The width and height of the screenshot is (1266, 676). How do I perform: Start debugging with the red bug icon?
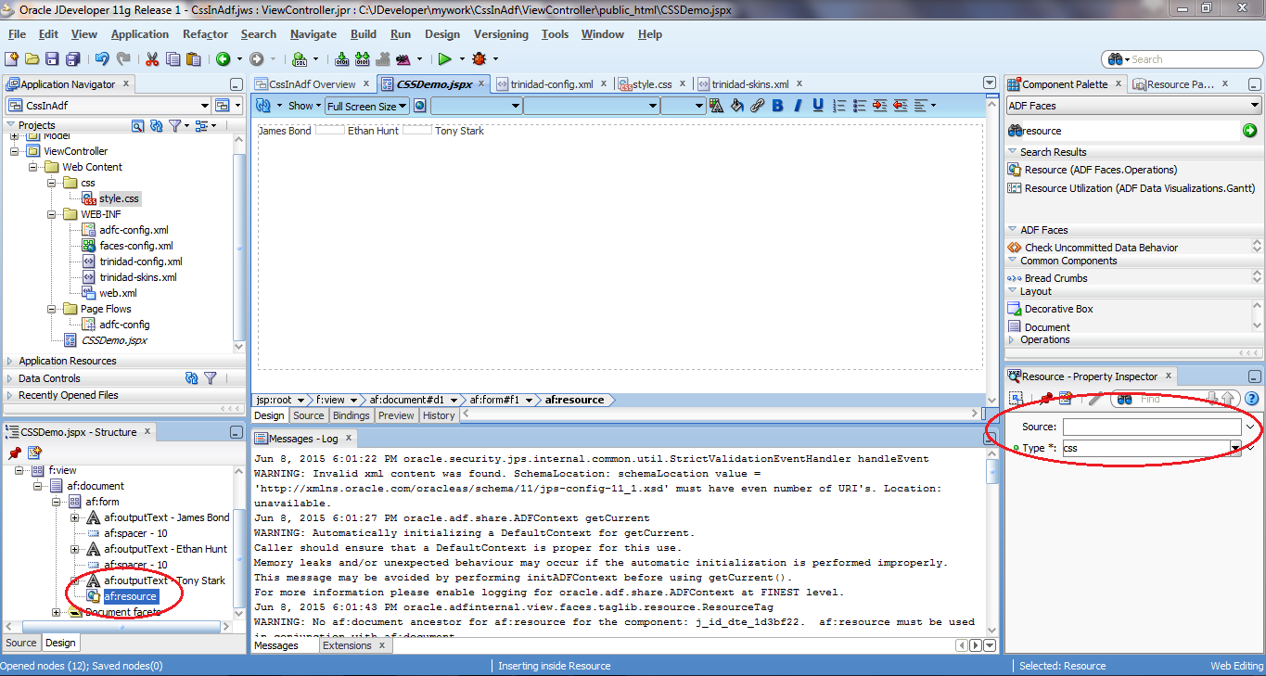(x=479, y=58)
